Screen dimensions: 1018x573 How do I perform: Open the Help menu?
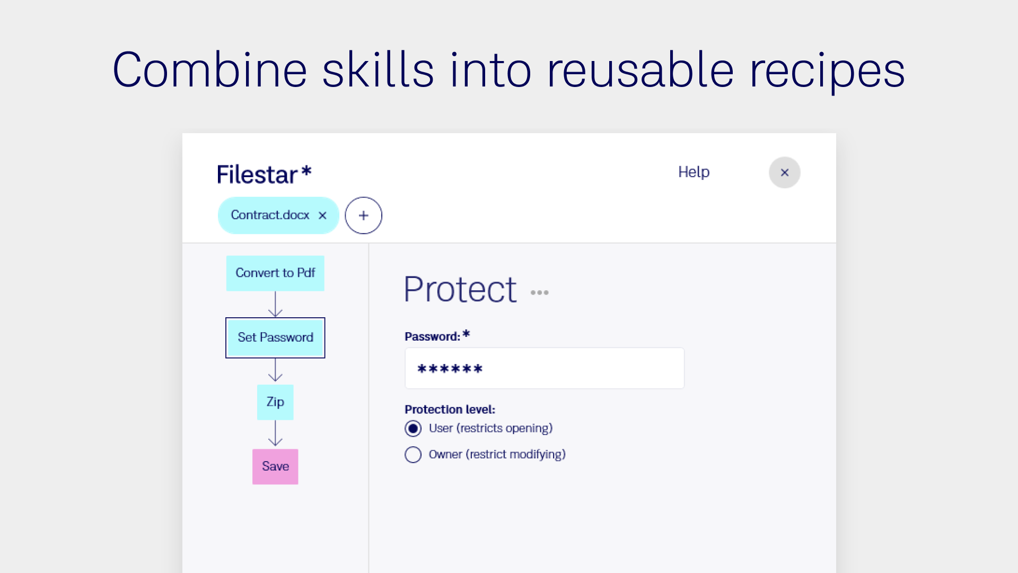coord(694,172)
